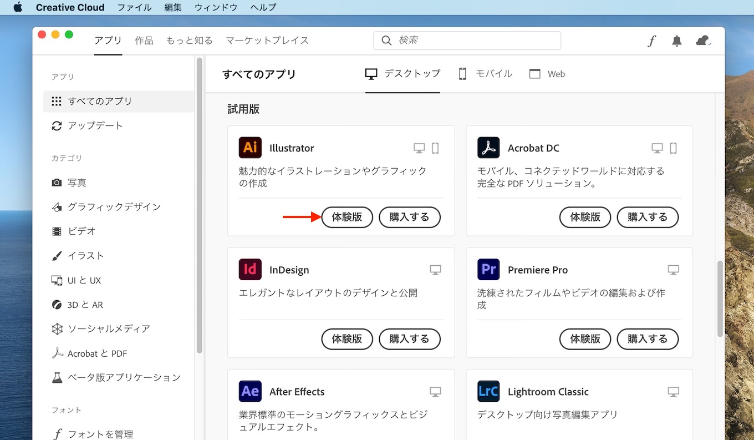Switch to the 作品 tab
This screenshot has height=440, width=754.
click(x=144, y=41)
